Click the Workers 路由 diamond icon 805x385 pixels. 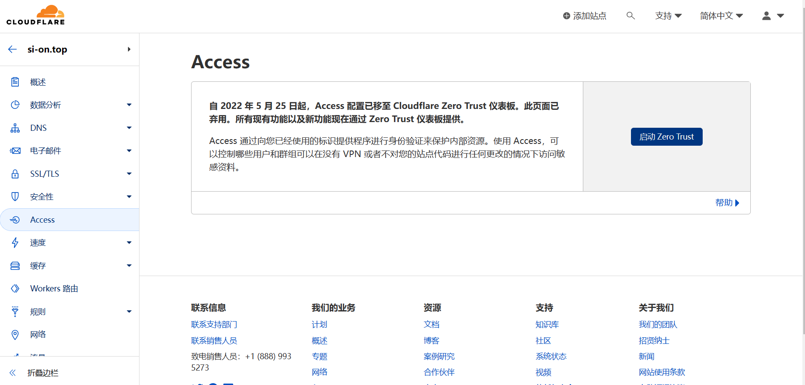coord(15,289)
